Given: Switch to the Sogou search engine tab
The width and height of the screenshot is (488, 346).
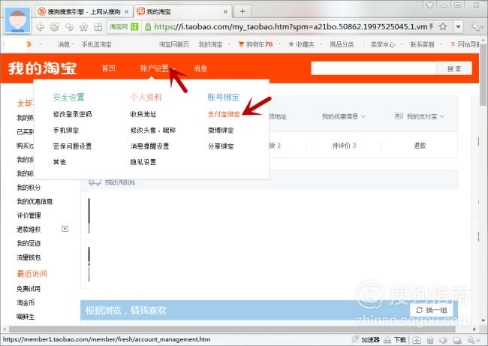Looking at the screenshot, I should click(x=84, y=12).
